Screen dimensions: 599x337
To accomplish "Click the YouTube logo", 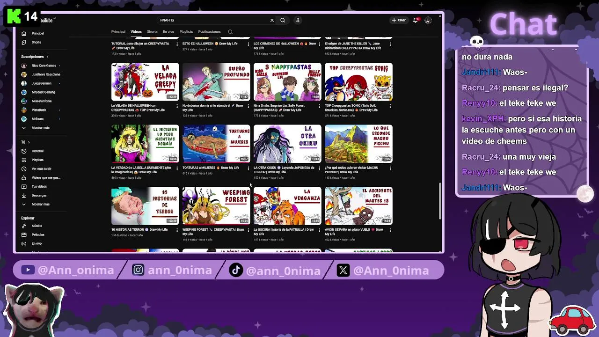I will [47, 20].
